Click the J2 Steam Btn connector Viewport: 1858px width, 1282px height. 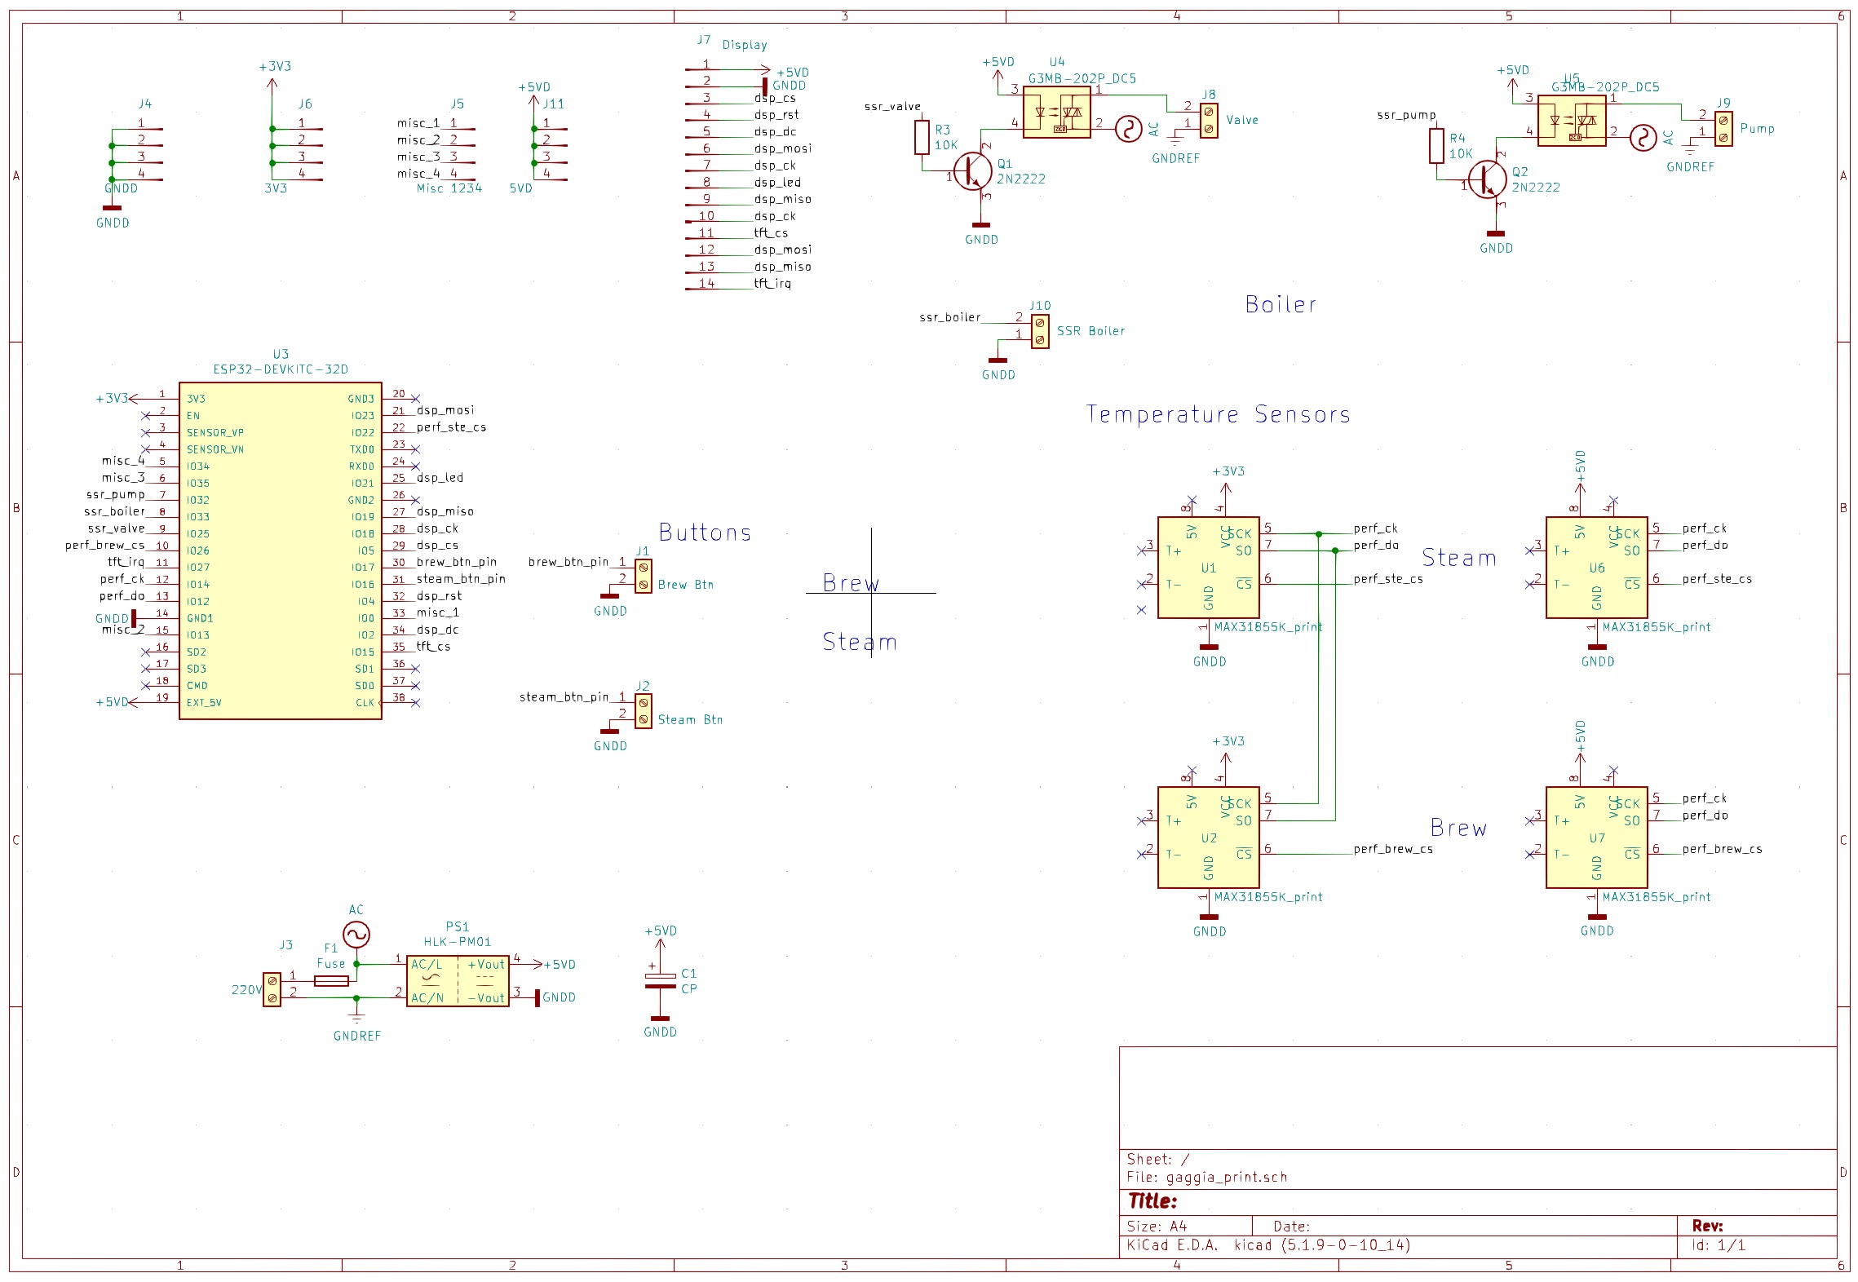click(644, 711)
